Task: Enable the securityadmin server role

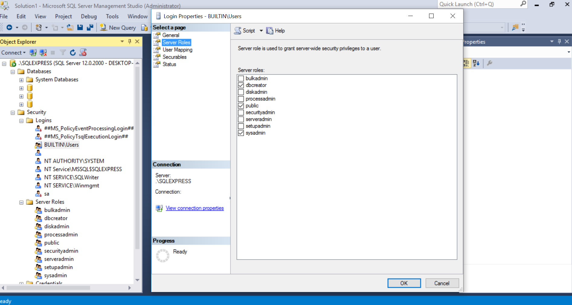Action: 241,112
